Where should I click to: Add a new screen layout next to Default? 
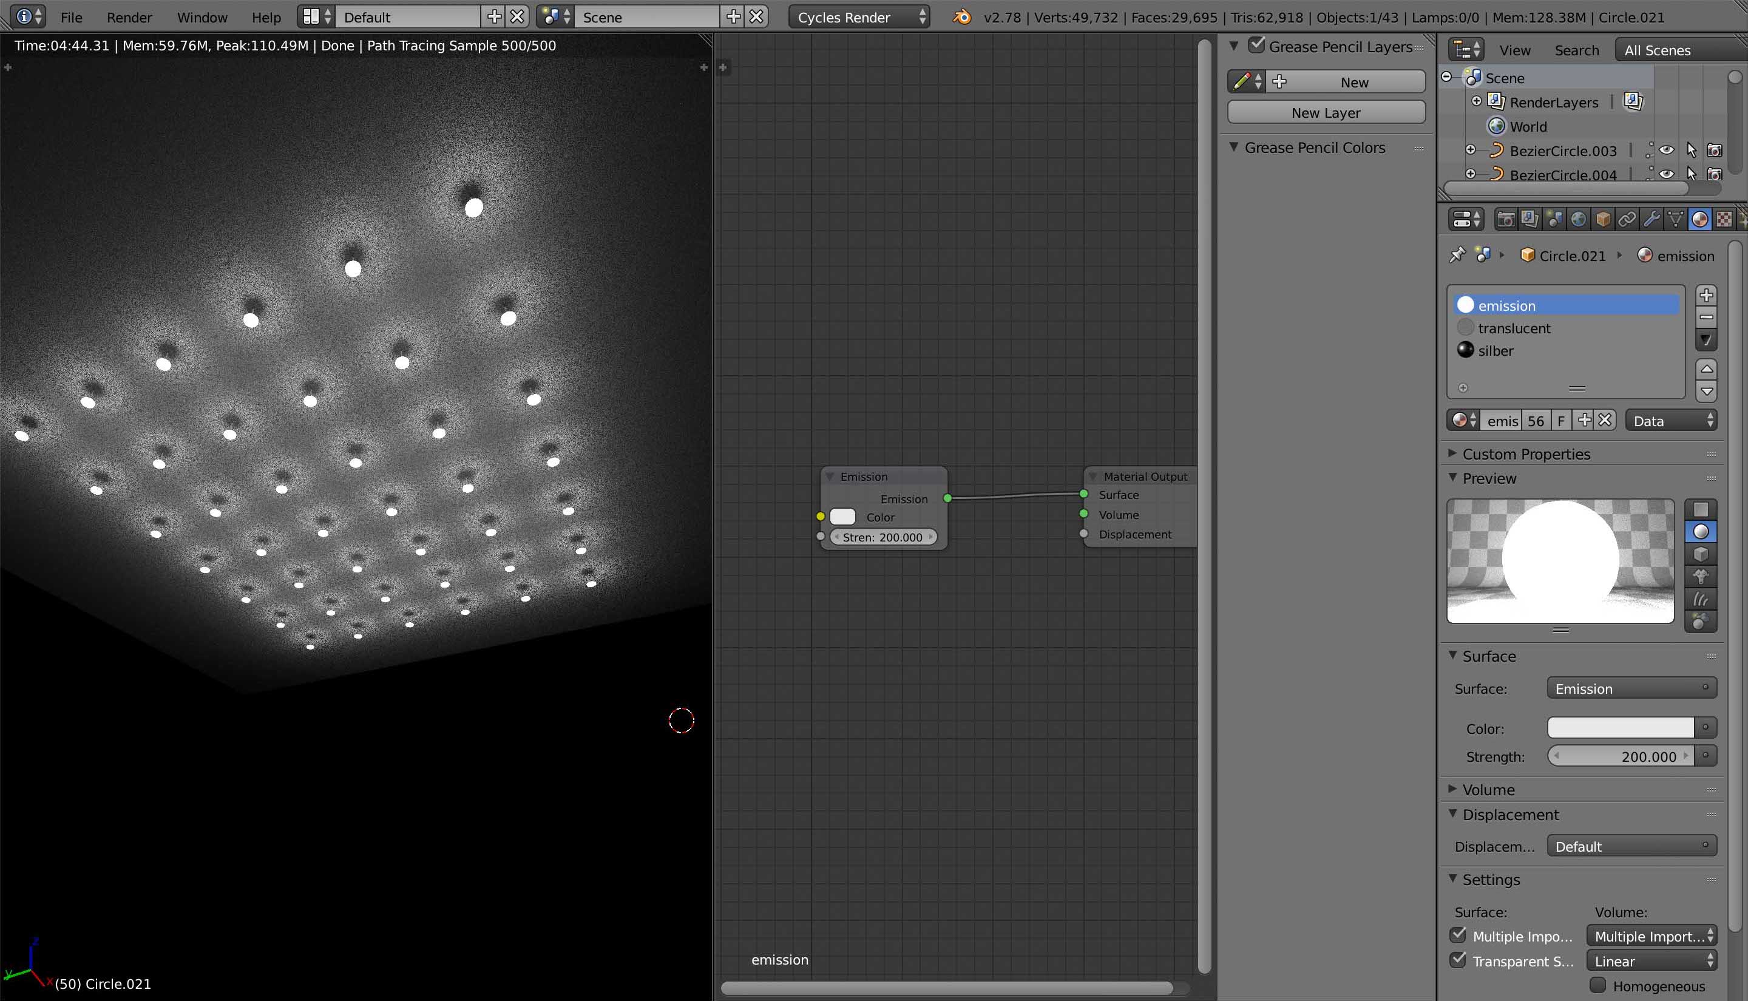coord(493,16)
